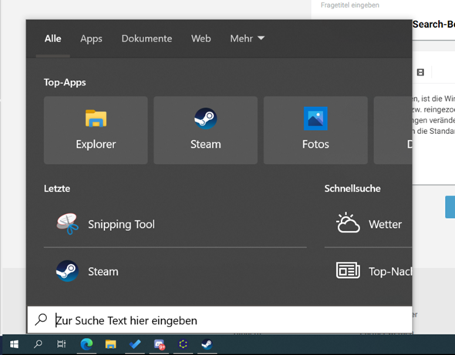Screen dimensions: 455x355
Task: Open the Explorer tile in Top-Apps
Action: coord(96,130)
